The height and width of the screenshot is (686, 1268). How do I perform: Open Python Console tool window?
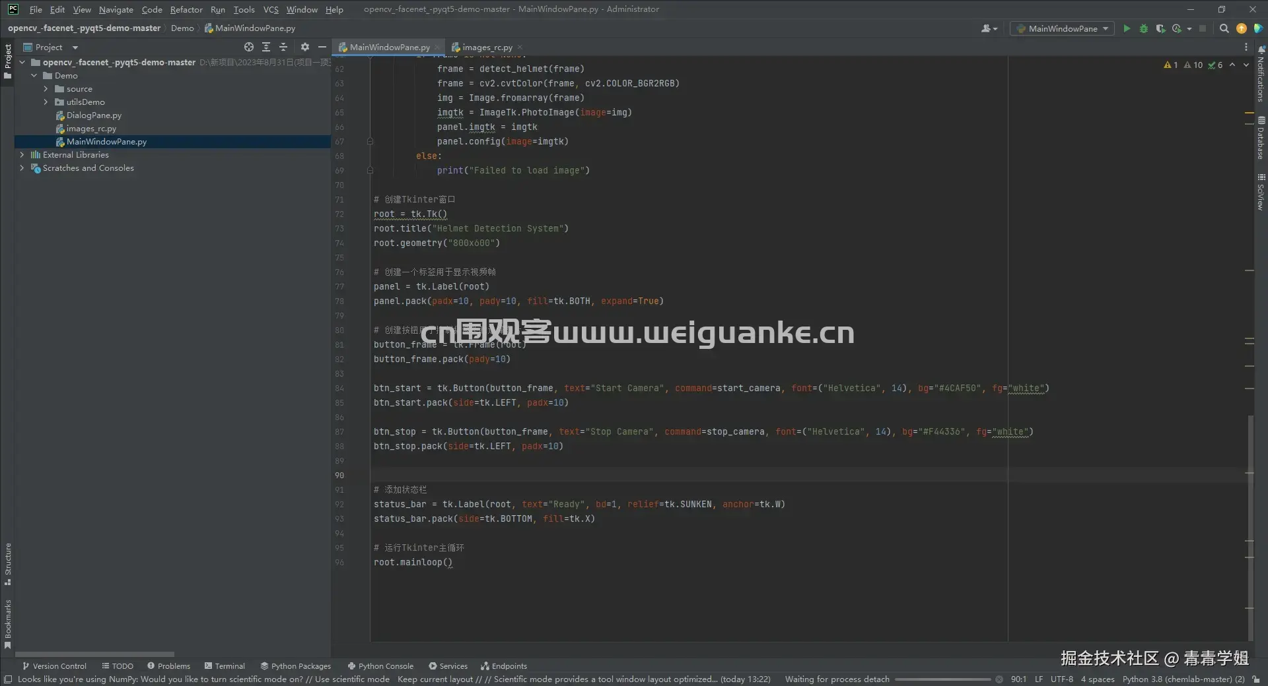pos(380,666)
